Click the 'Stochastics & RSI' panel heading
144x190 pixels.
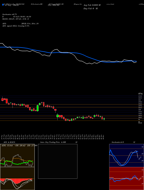(x=123, y=142)
